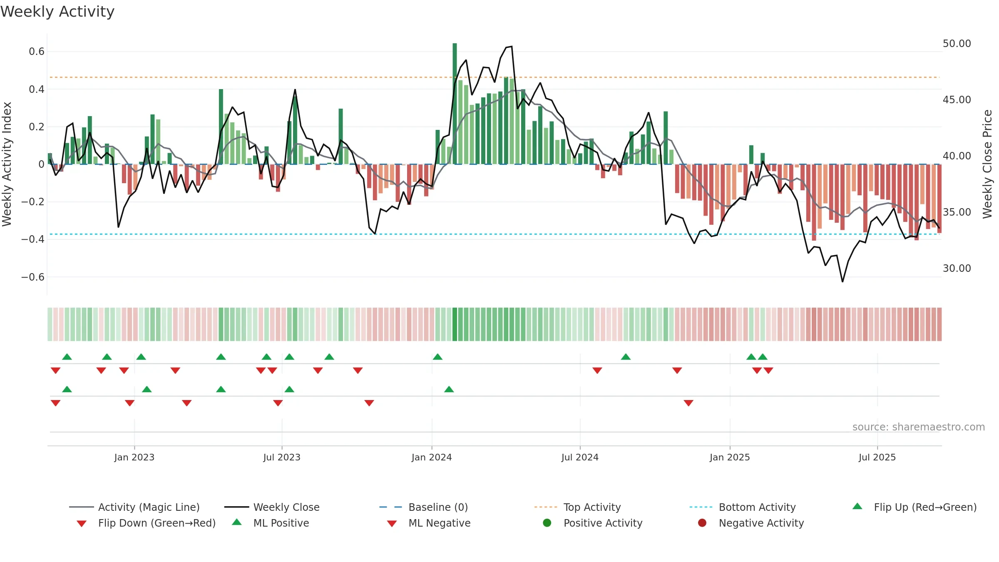Click the Weekly Close Price axis title
The width and height of the screenshot is (999, 562).
pos(987,164)
